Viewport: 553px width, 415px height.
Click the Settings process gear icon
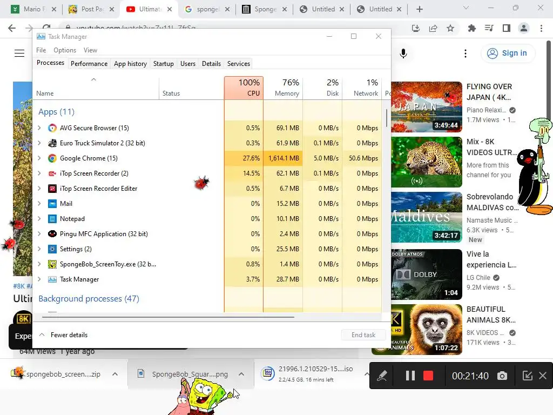click(x=52, y=249)
